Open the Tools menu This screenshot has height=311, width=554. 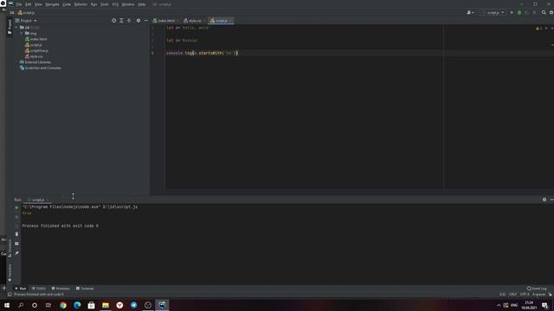(104, 4)
